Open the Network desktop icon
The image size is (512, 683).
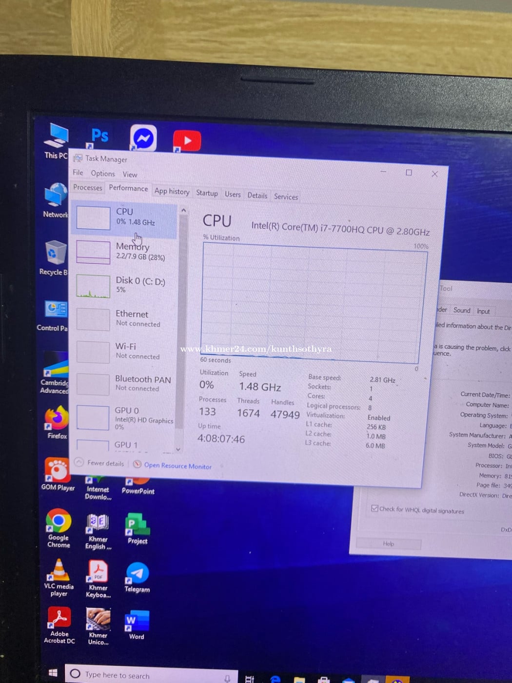56,201
